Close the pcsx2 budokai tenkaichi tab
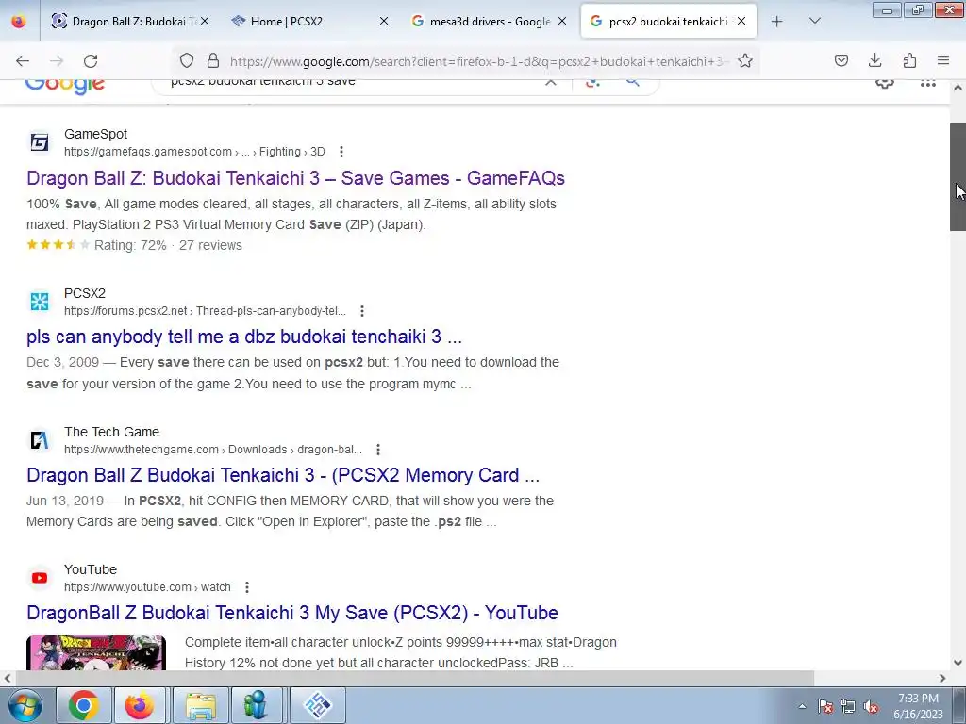This screenshot has width=966, height=724. pyautogui.click(x=741, y=21)
